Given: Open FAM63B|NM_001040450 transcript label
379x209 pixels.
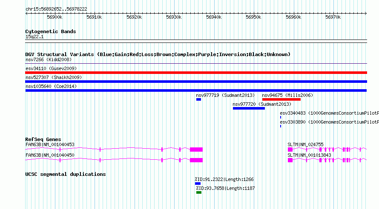Looking at the screenshot, I should [x=50, y=155].
